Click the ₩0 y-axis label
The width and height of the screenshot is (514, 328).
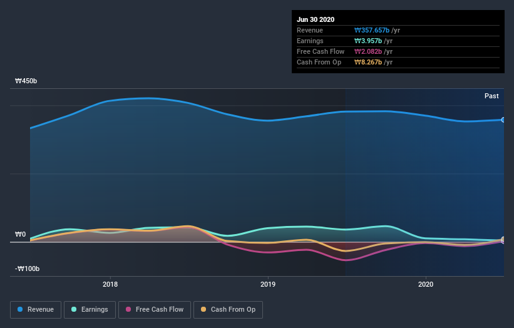[20, 234]
